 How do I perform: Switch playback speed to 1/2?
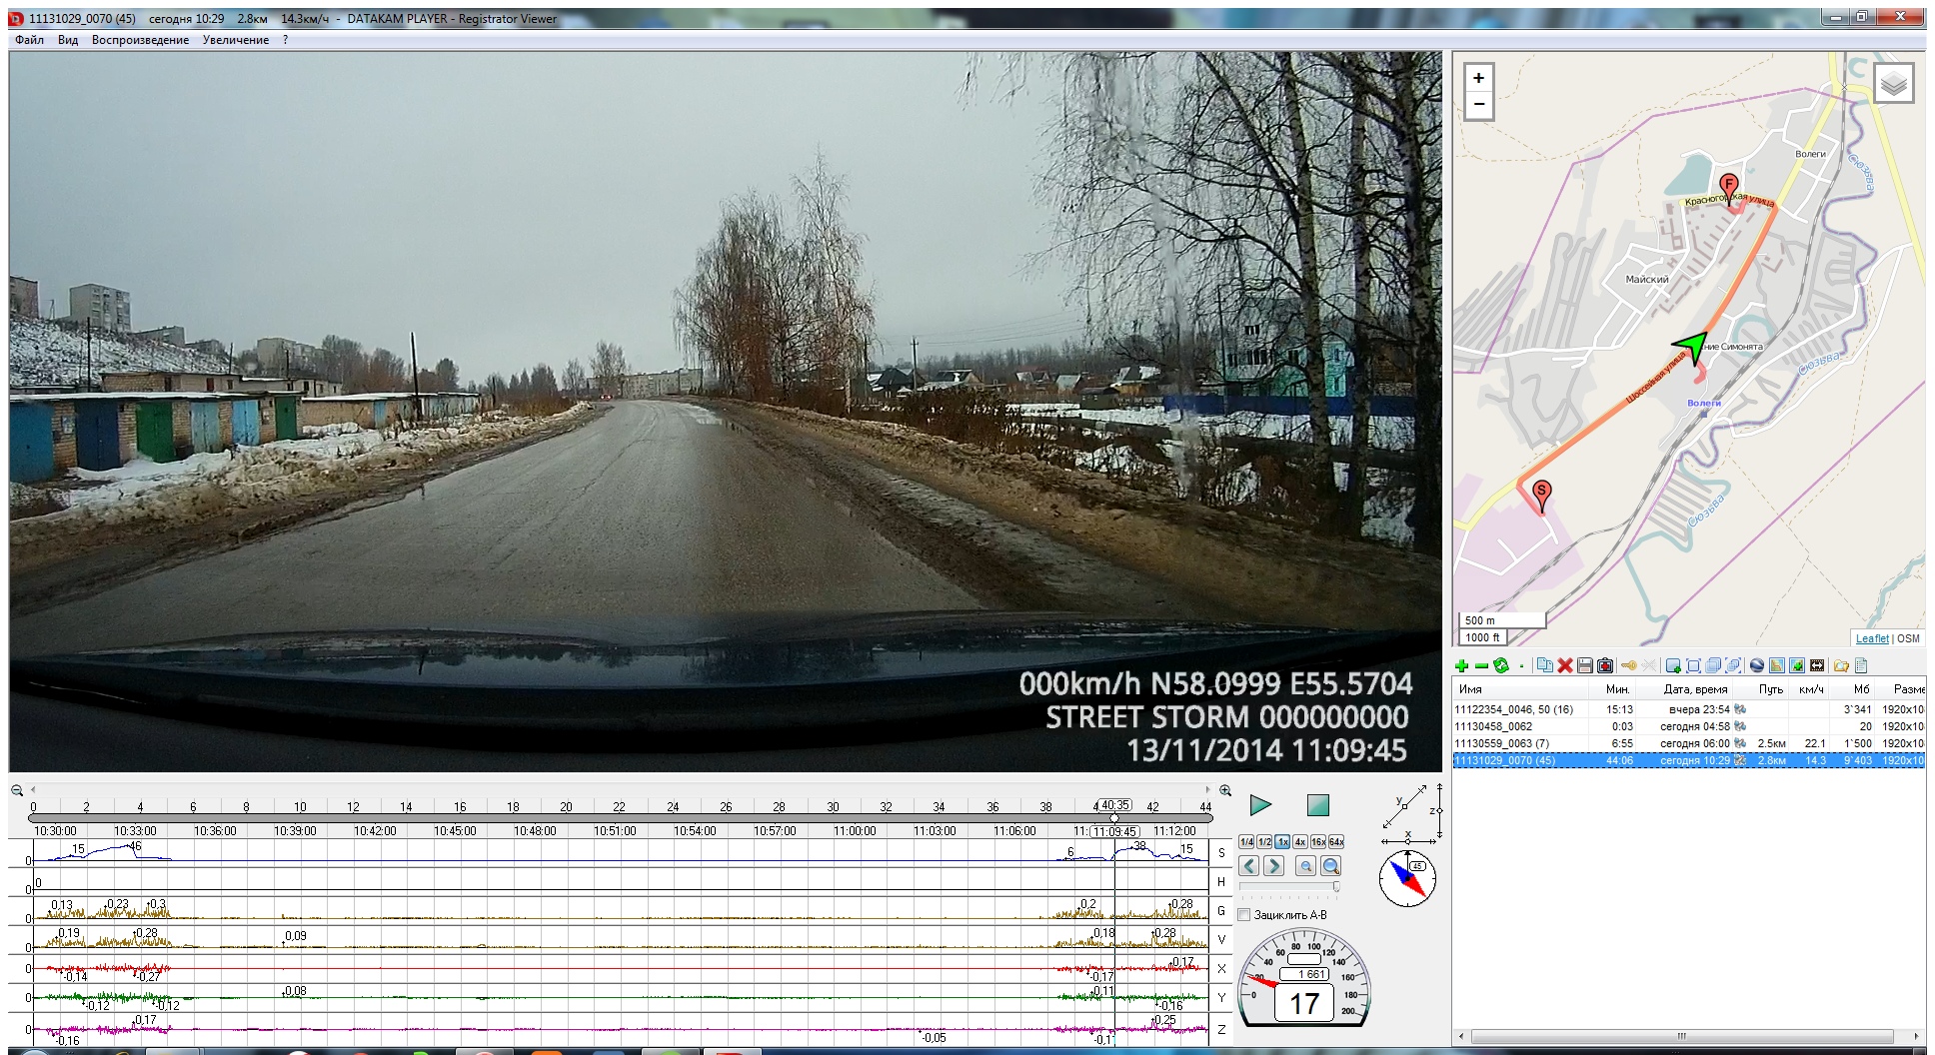pos(1264,842)
